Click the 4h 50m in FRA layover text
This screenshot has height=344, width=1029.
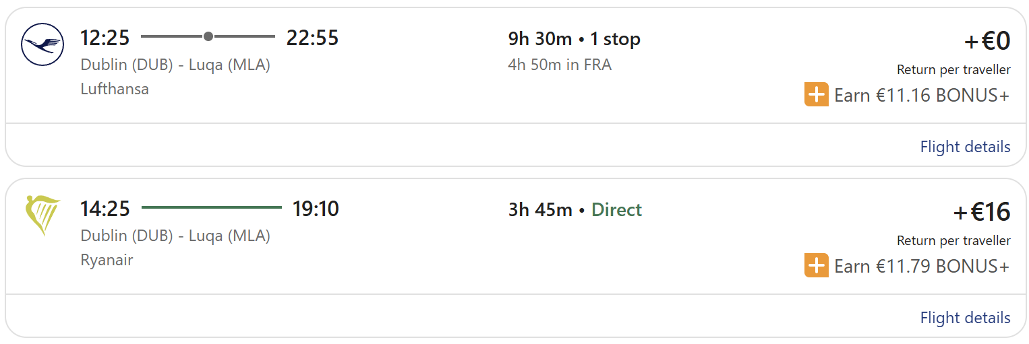(x=560, y=65)
